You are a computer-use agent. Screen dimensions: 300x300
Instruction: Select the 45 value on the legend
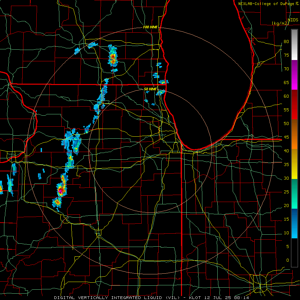[x=286, y=137]
